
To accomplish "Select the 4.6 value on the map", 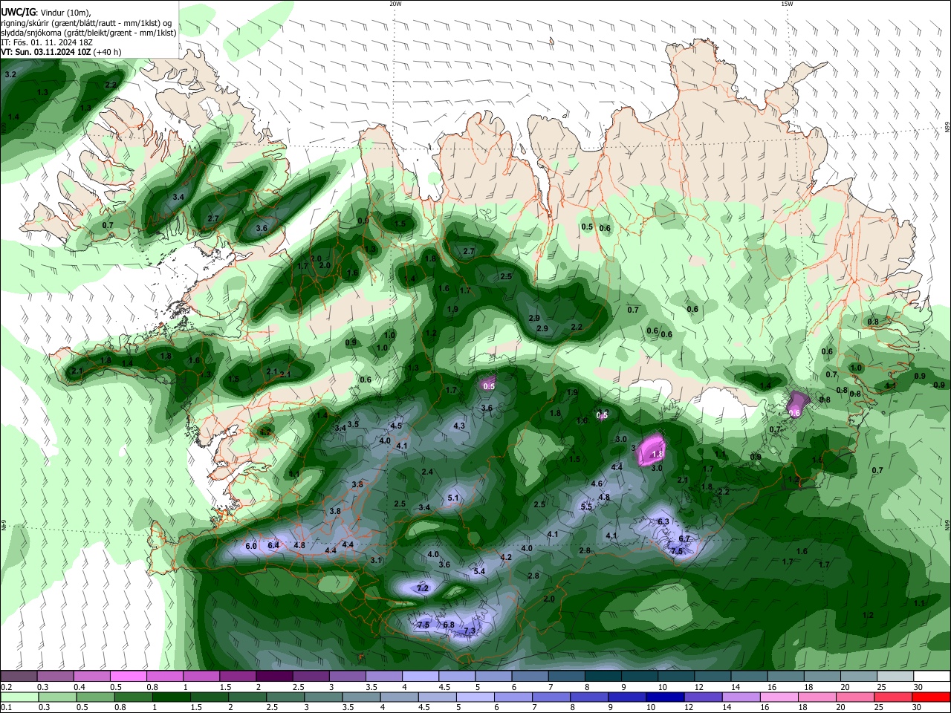I will click(x=597, y=484).
